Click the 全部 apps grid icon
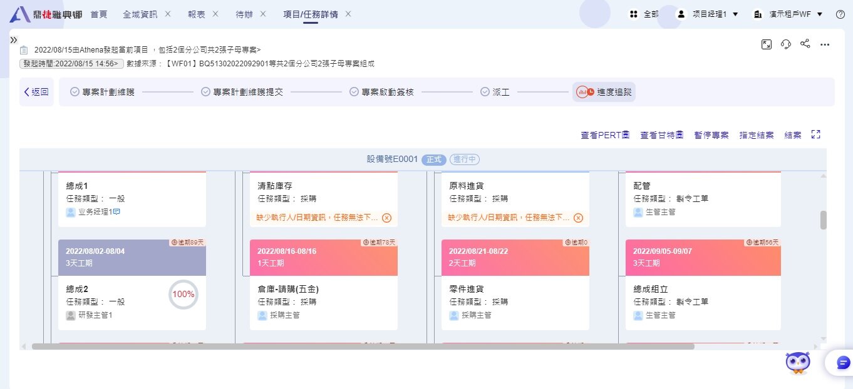The width and height of the screenshot is (853, 389). tap(634, 13)
